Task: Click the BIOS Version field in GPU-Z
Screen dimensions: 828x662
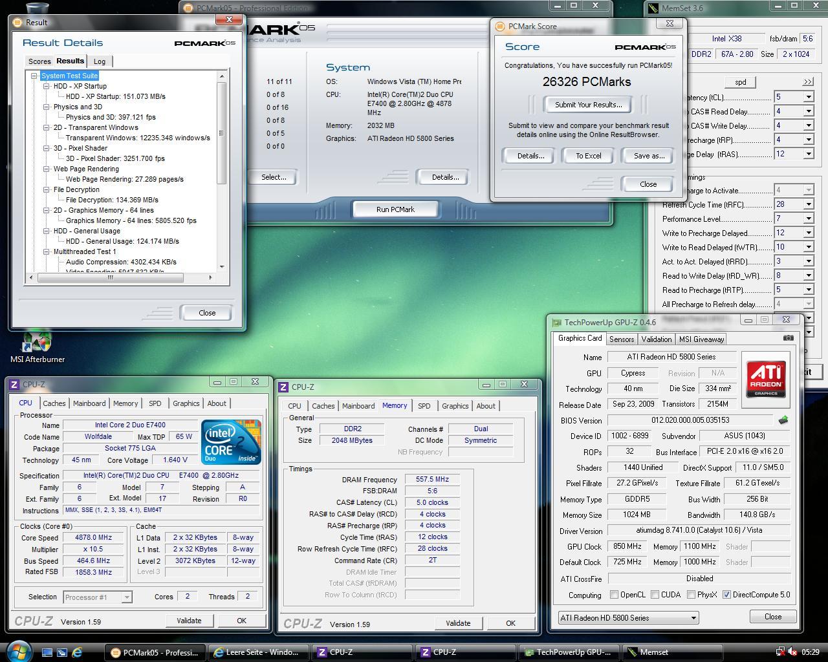Action: pyautogui.click(x=690, y=420)
